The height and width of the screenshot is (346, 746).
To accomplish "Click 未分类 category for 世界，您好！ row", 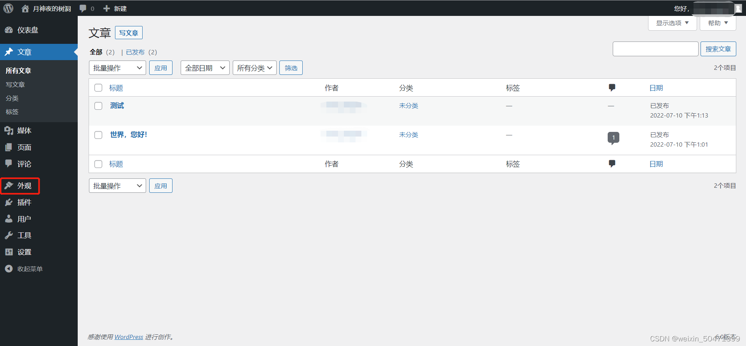I will 408,135.
